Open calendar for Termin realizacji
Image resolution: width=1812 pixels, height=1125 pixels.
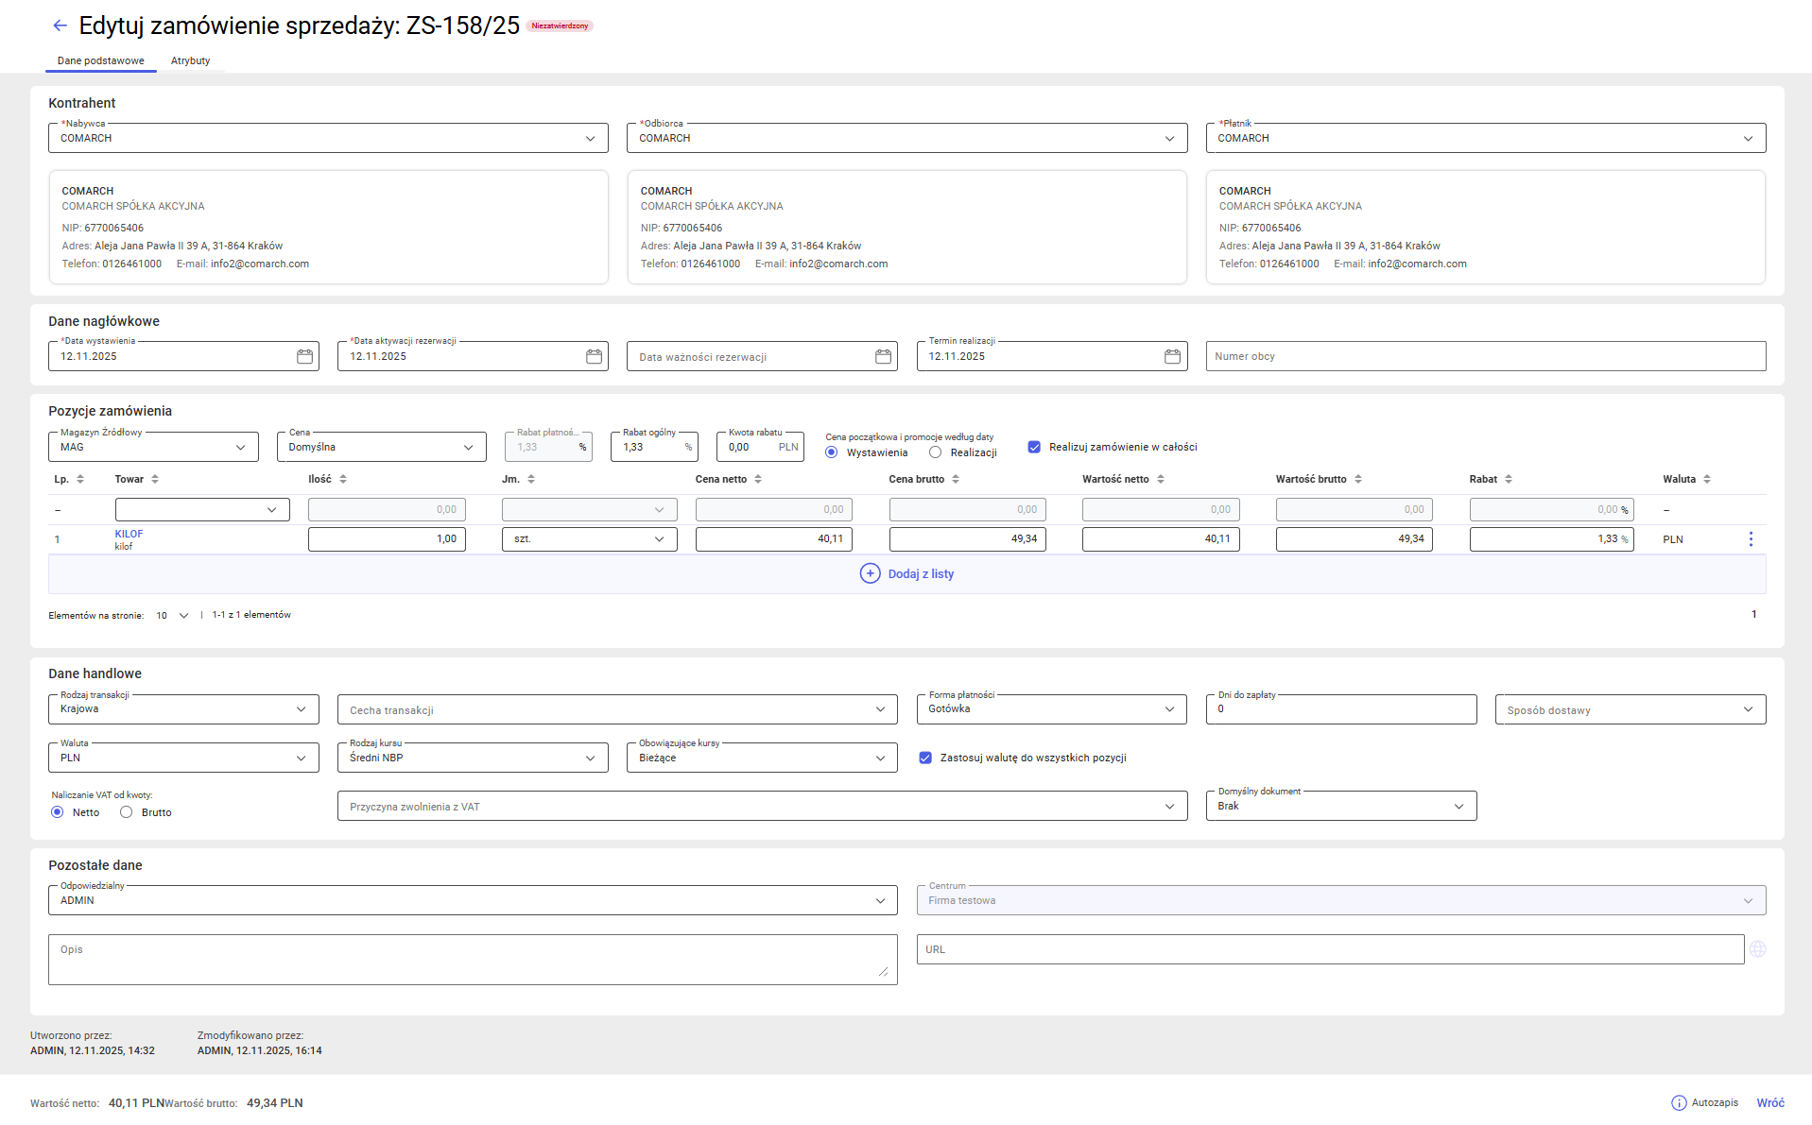point(1172,356)
